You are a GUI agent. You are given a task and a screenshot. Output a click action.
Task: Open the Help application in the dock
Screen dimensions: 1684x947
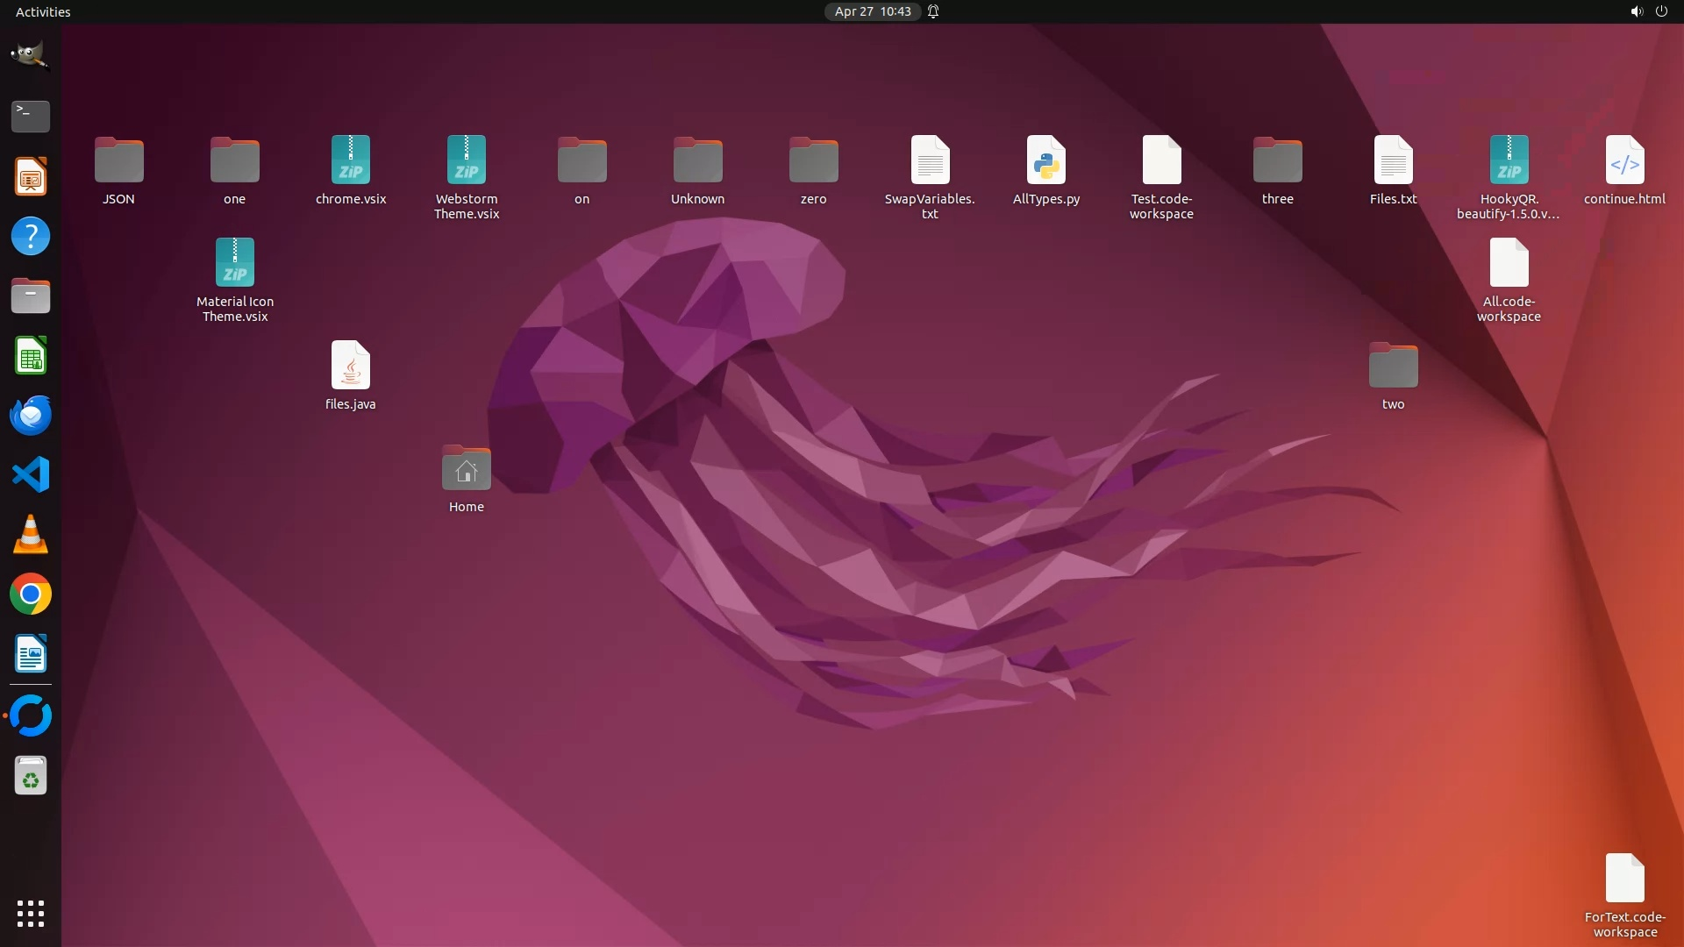coord(31,236)
